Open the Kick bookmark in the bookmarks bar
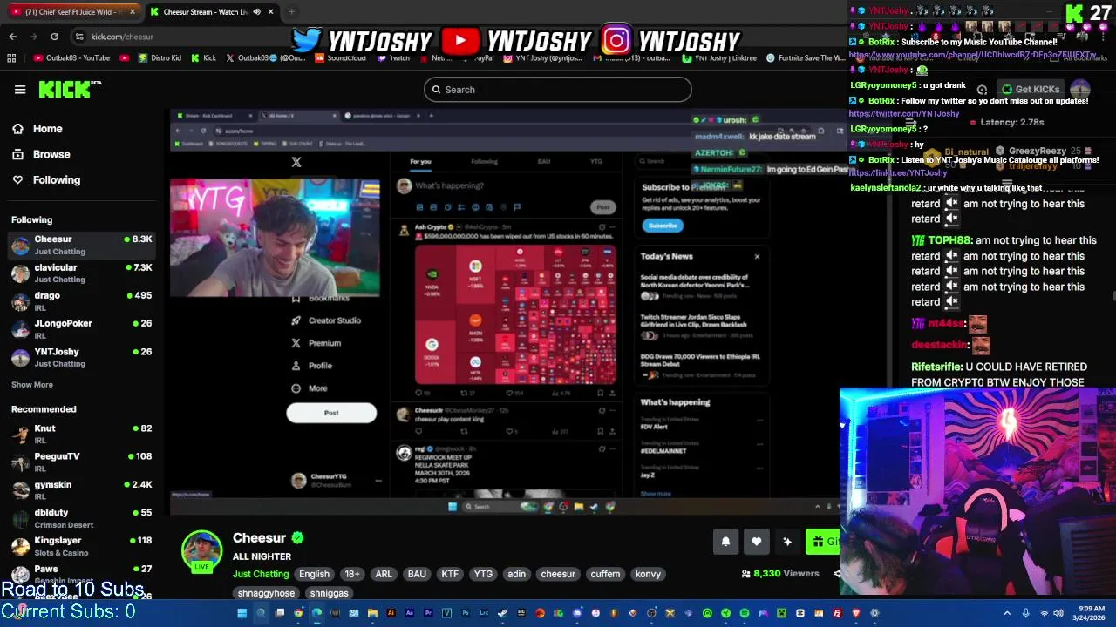 202,58
